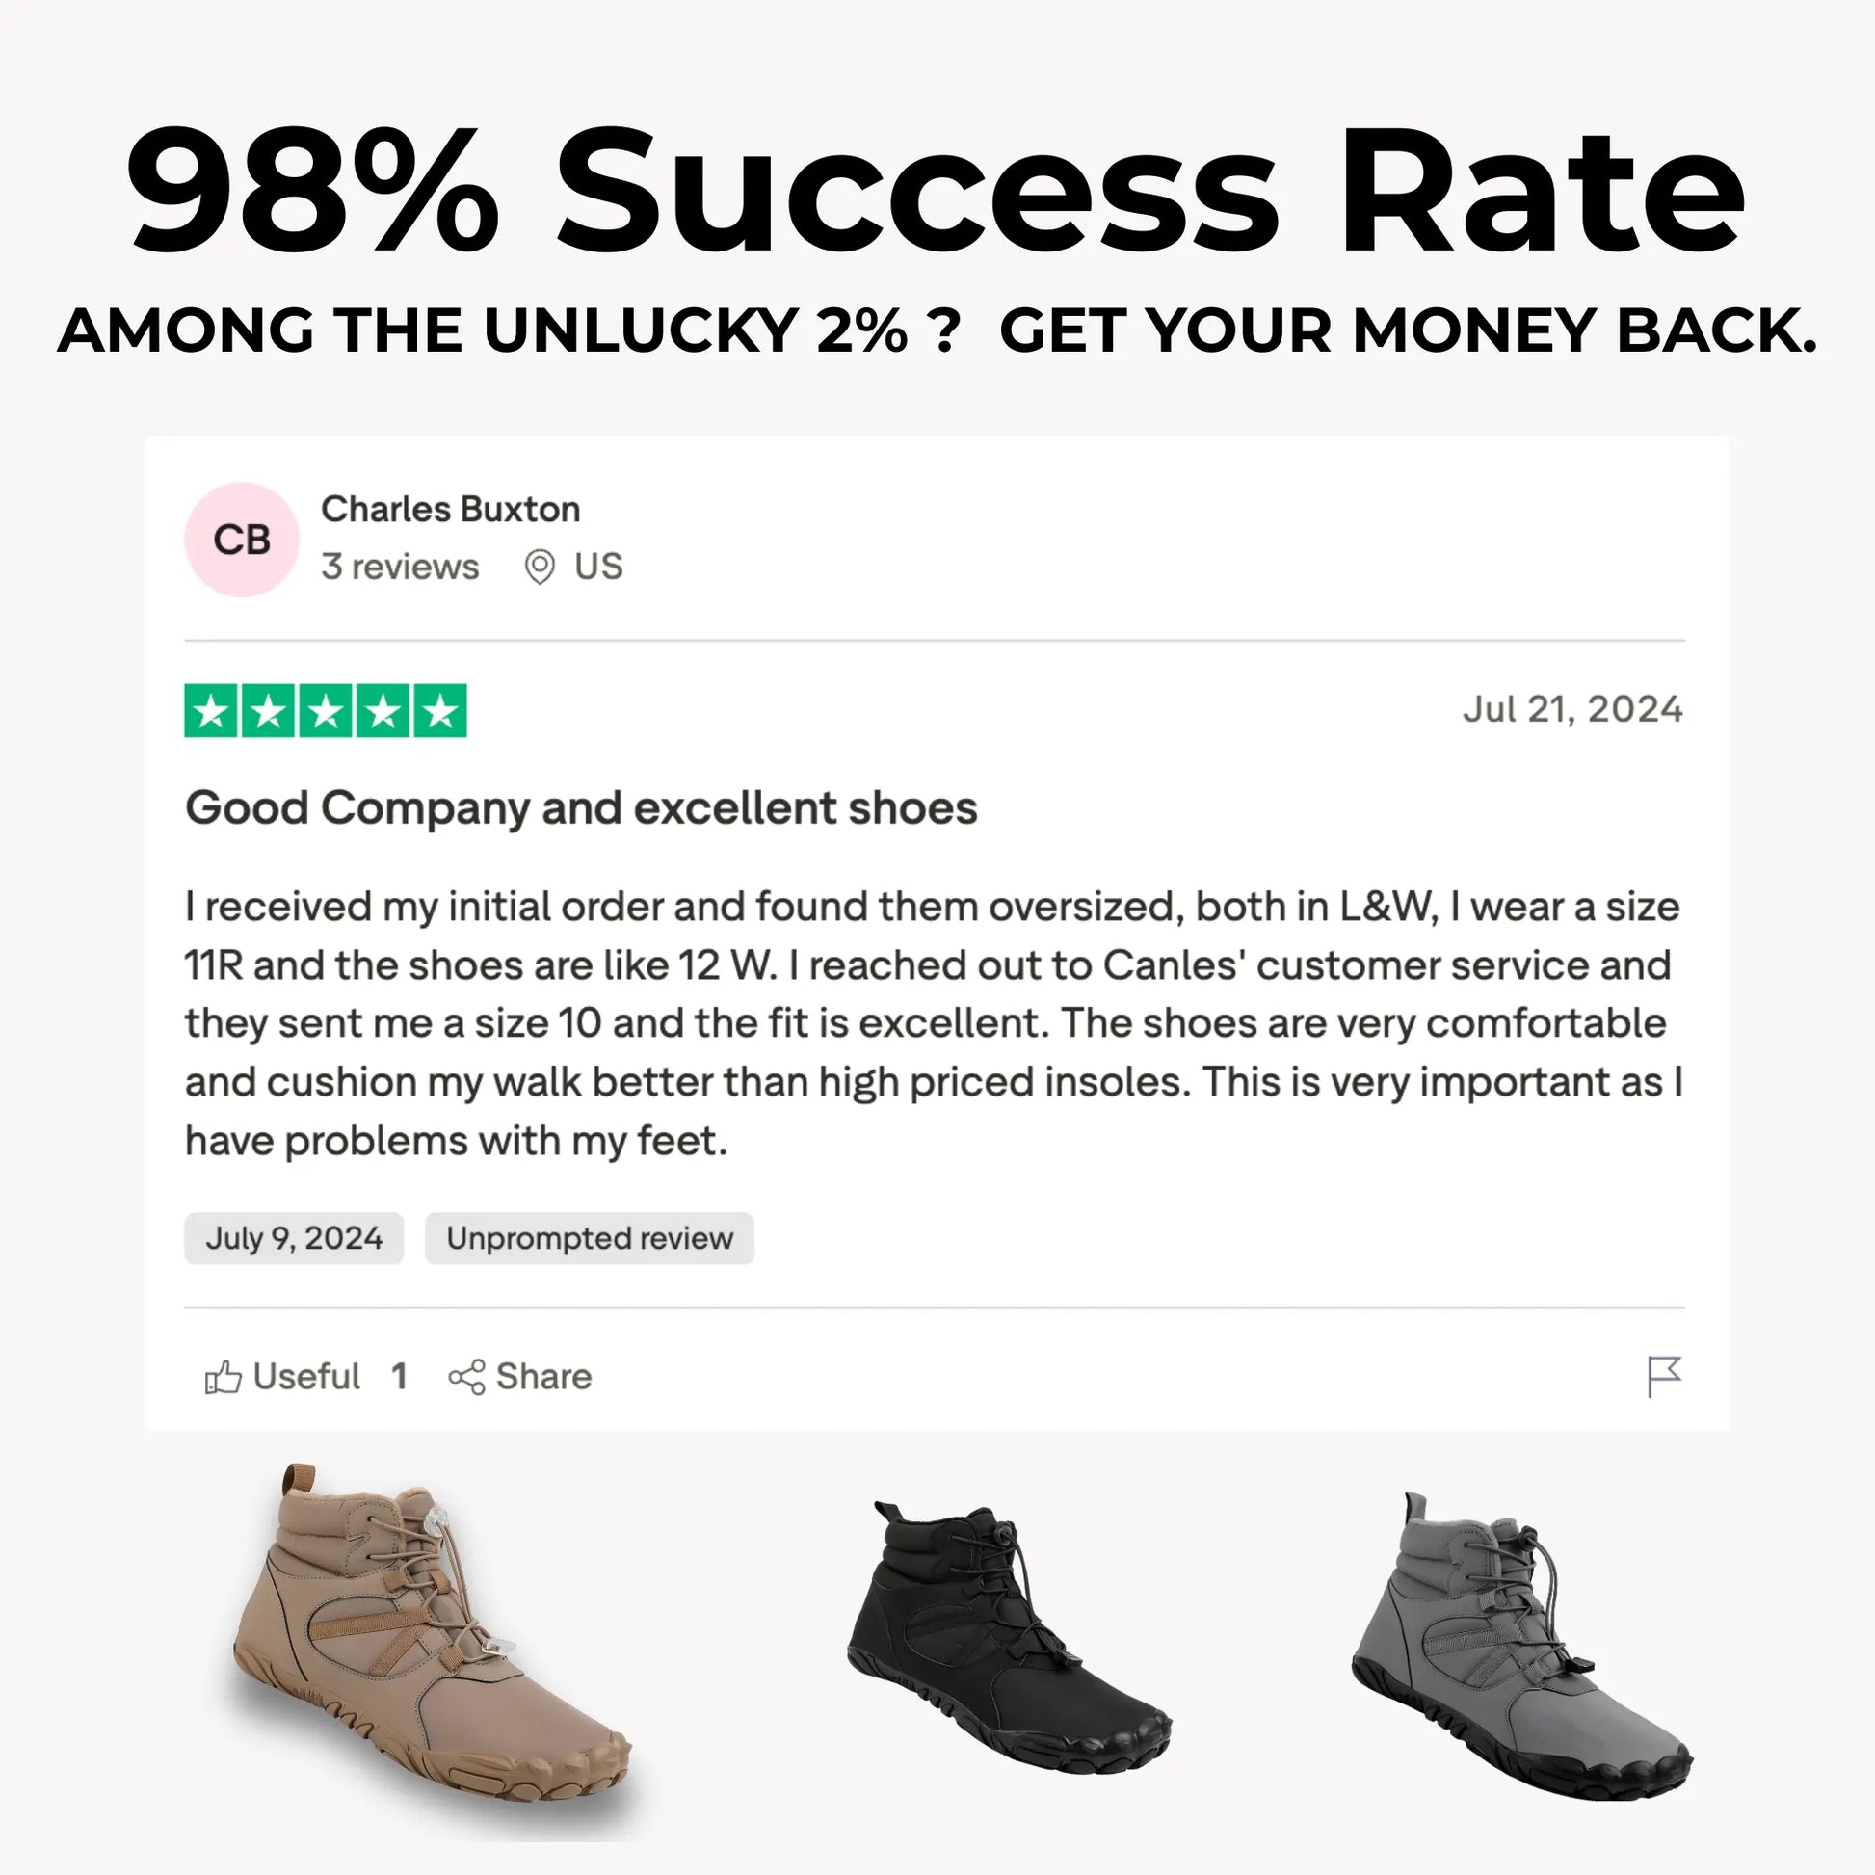Select the gray barefoot shoe image
Image resolution: width=1875 pixels, height=1875 pixels.
coord(1518,1650)
